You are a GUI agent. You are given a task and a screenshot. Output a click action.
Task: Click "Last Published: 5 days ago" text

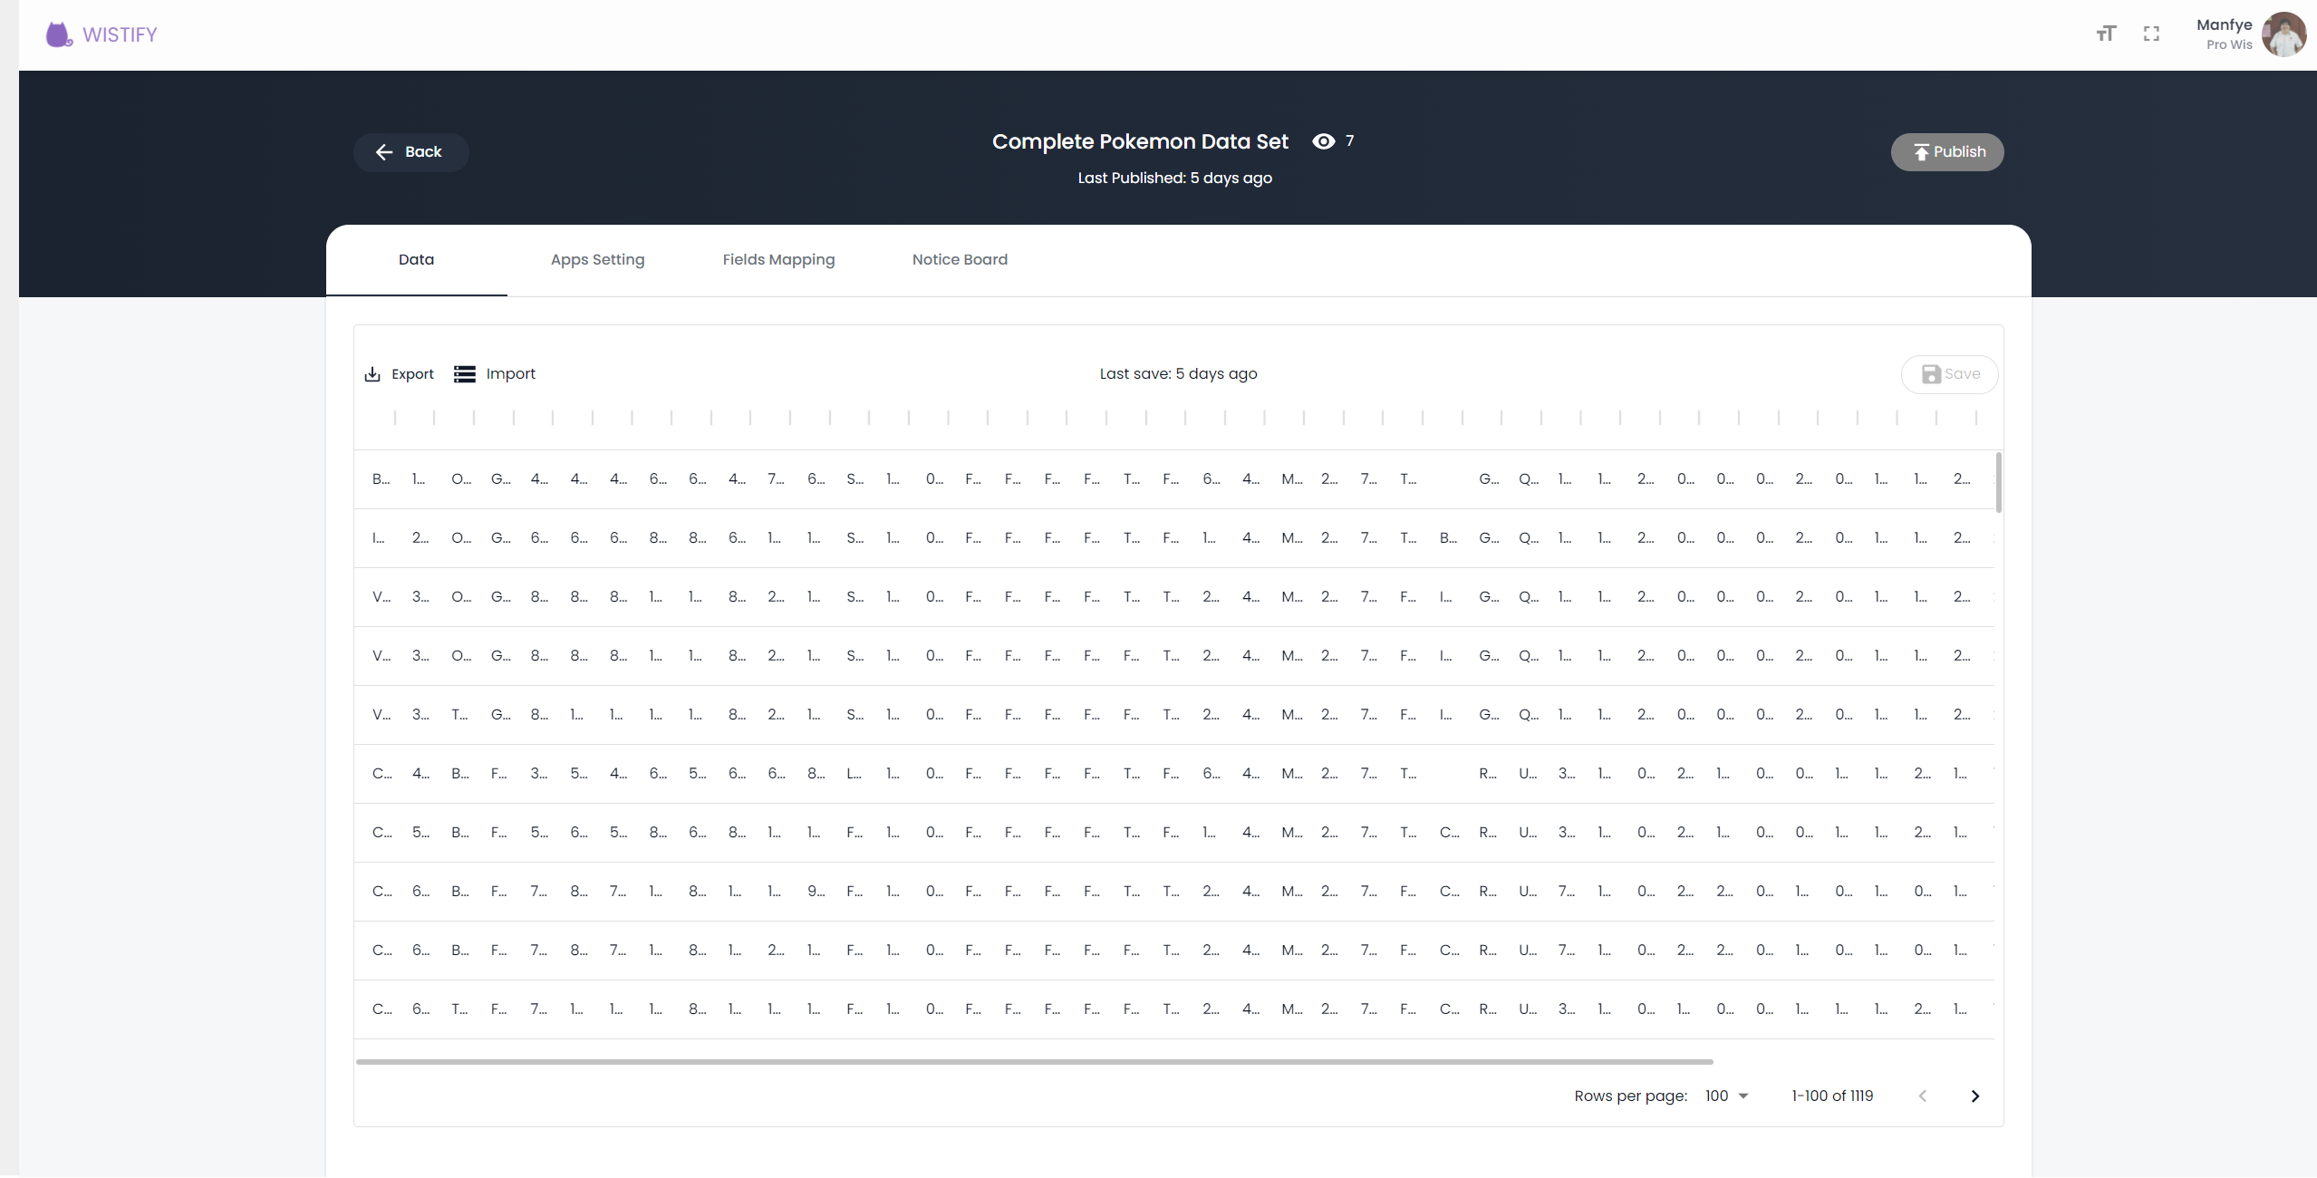(x=1174, y=179)
